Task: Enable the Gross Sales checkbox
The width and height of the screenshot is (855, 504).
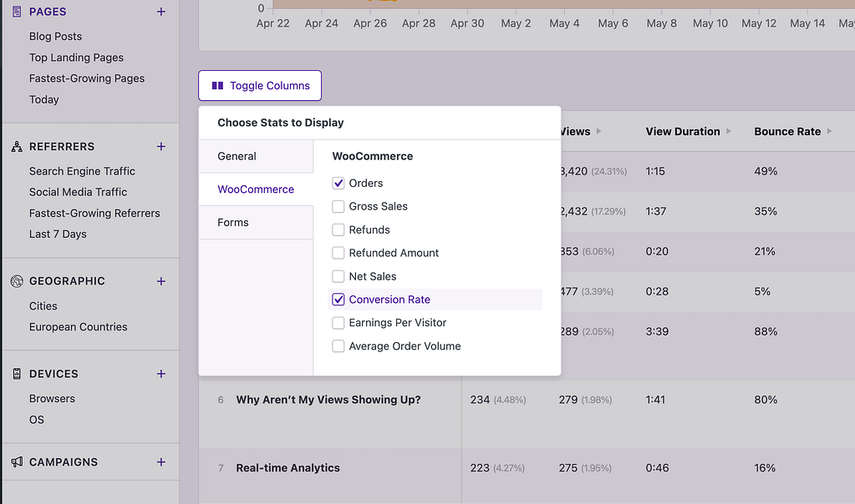Action: pyautogui.click(x=338, y=206)
